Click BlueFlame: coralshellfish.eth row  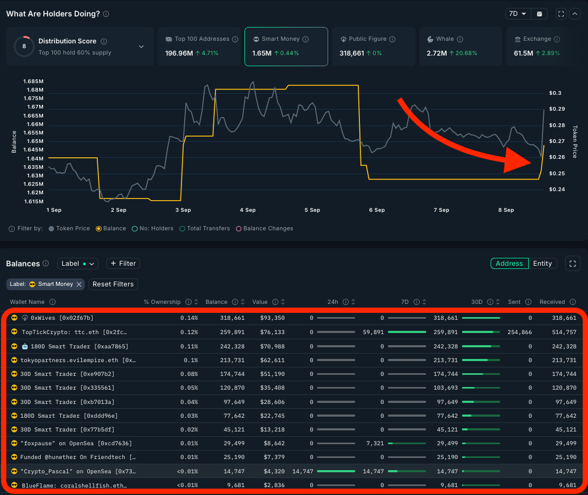(x=294, y=485)
